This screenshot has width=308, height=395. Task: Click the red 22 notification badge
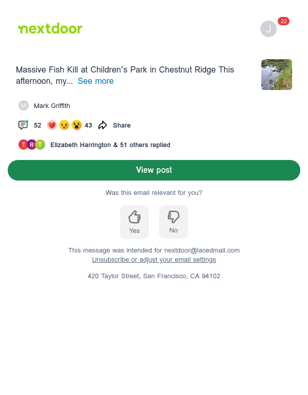[283, 21]
